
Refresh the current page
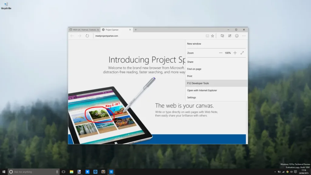coord(87,36)
